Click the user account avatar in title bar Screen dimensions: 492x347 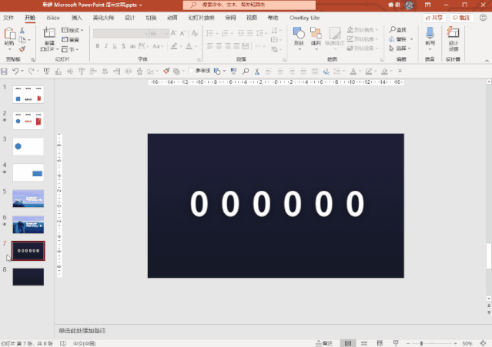click(x=409, y=5)
